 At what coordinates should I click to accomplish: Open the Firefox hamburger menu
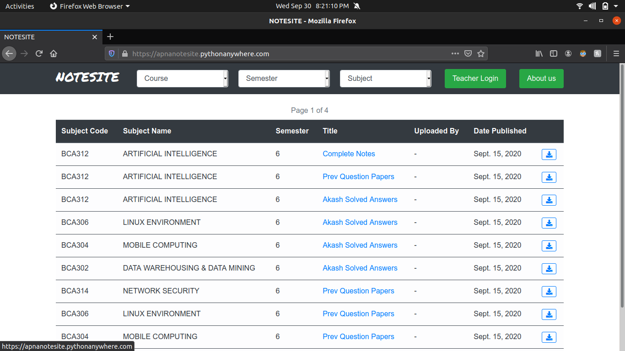(x=616, y=53)
